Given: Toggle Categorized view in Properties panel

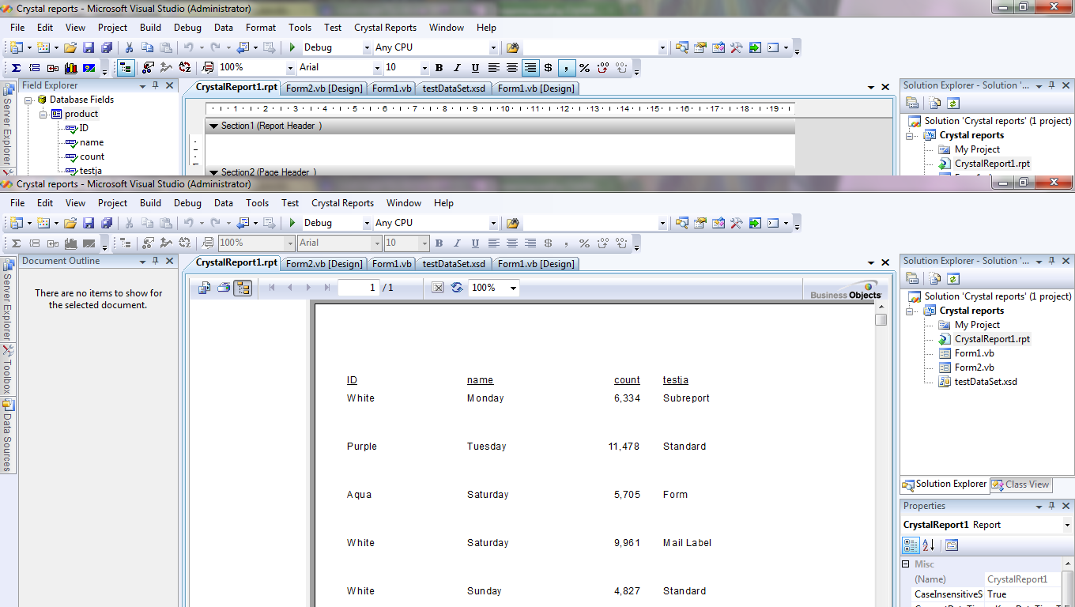Looking at the screenshot, I should (911, 545).
